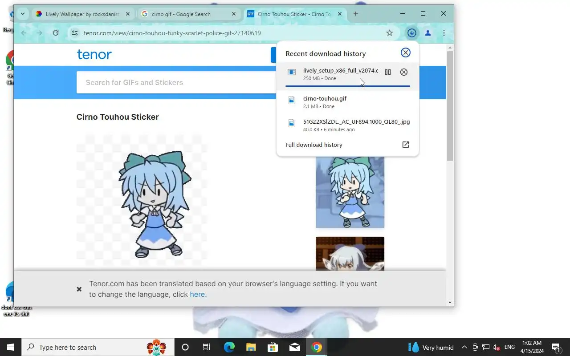Close the Recent download history popup

(405, 53)
